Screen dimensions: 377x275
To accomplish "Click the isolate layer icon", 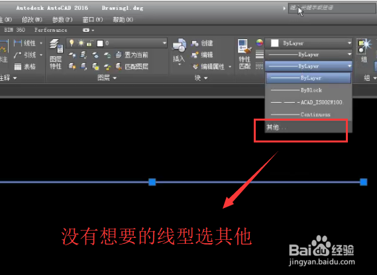I will coord(83,55).
